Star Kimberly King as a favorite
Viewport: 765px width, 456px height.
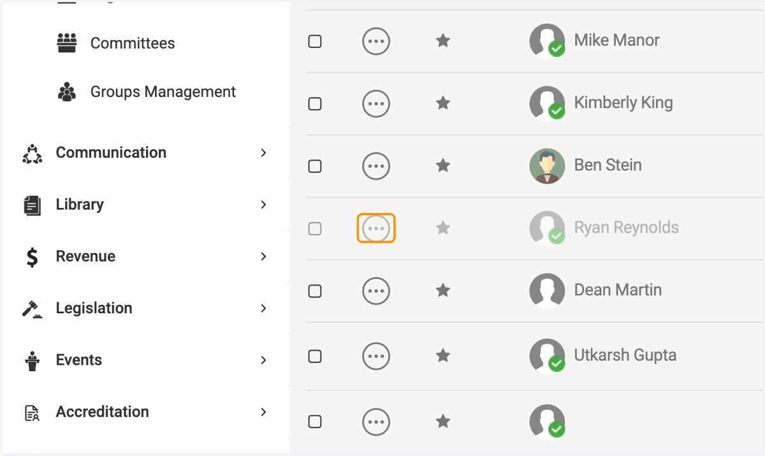443,103
